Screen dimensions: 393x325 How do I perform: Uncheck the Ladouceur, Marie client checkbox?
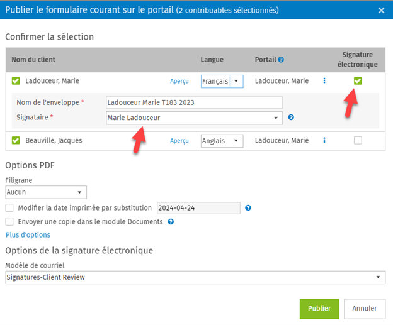(x=16, y=81)
